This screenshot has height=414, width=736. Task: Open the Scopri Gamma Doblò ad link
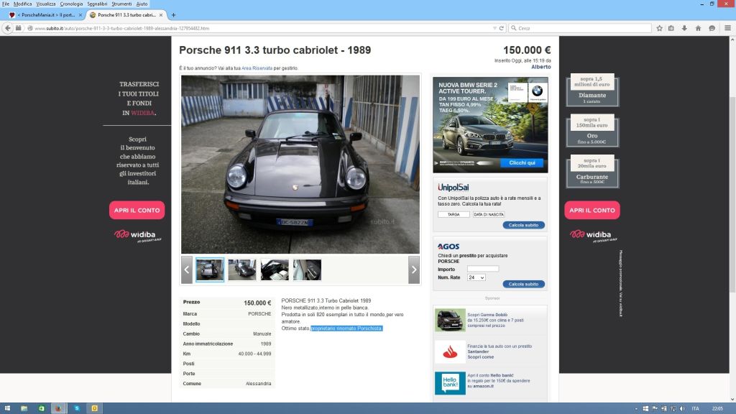tap(487, 315)
